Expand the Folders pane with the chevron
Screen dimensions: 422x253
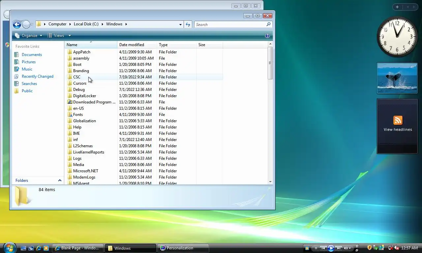(60, 181)
